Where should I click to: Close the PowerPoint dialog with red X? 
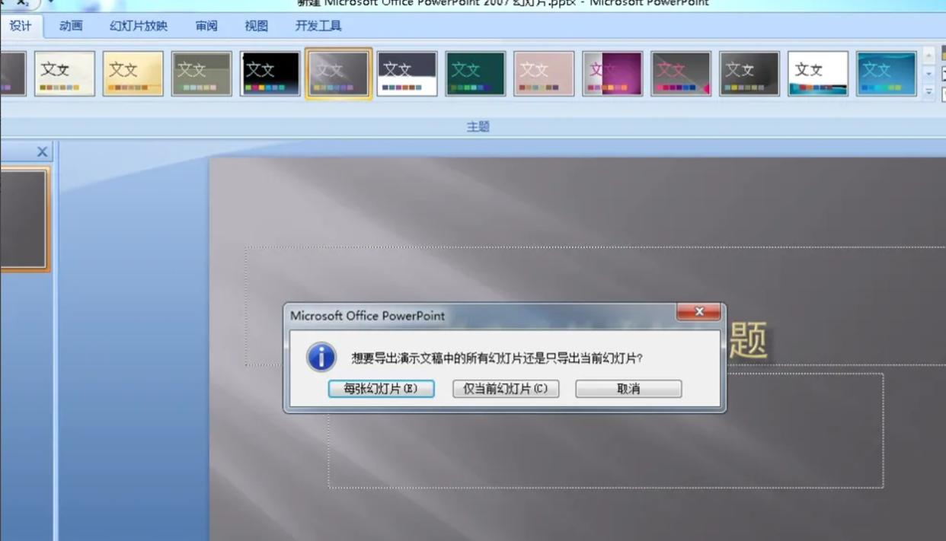(698, 312)
